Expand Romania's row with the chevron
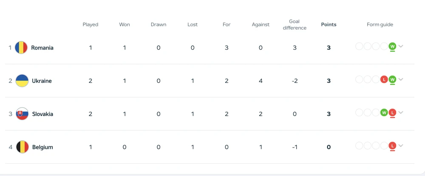The height and width of the screenshot is (176, 425). (x=401, y=46)
